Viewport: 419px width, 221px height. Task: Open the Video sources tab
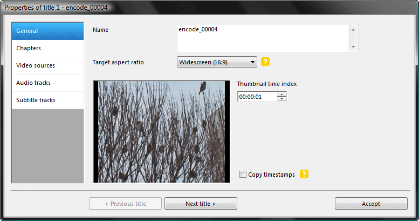click(47, 65)
